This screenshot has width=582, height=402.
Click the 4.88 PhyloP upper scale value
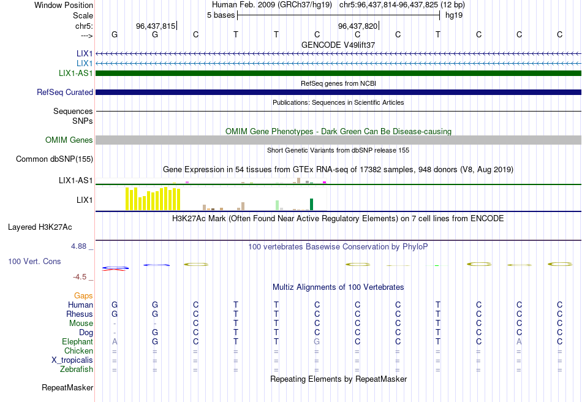click(x=78, y=246)
